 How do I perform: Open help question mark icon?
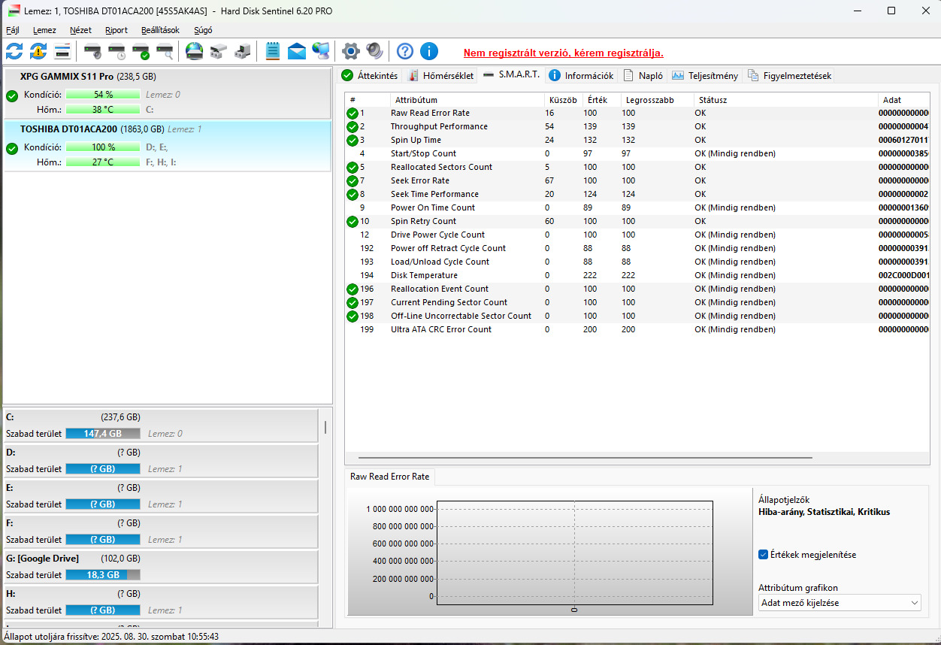point(405,51)
